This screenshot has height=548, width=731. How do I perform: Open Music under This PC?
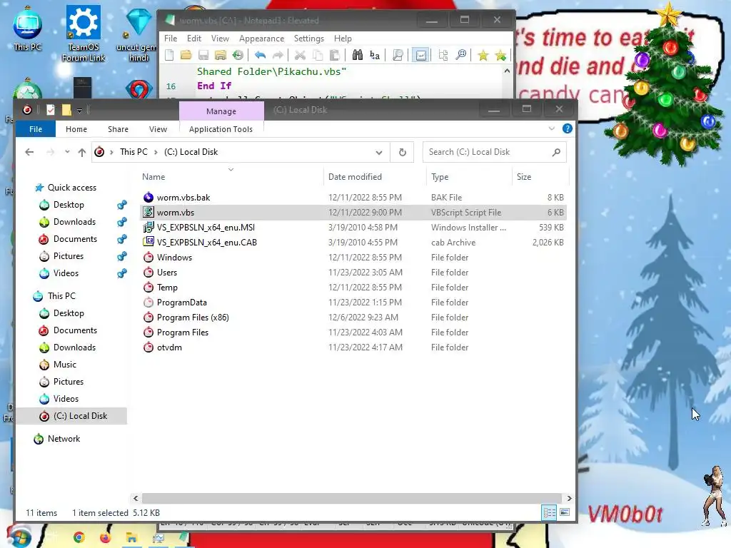(x=64, y=365)
